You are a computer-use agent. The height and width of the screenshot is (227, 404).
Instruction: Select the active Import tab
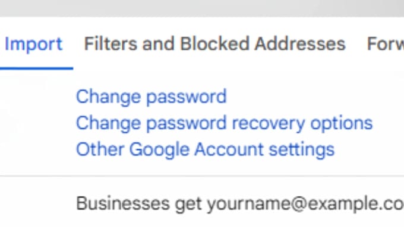33,44
